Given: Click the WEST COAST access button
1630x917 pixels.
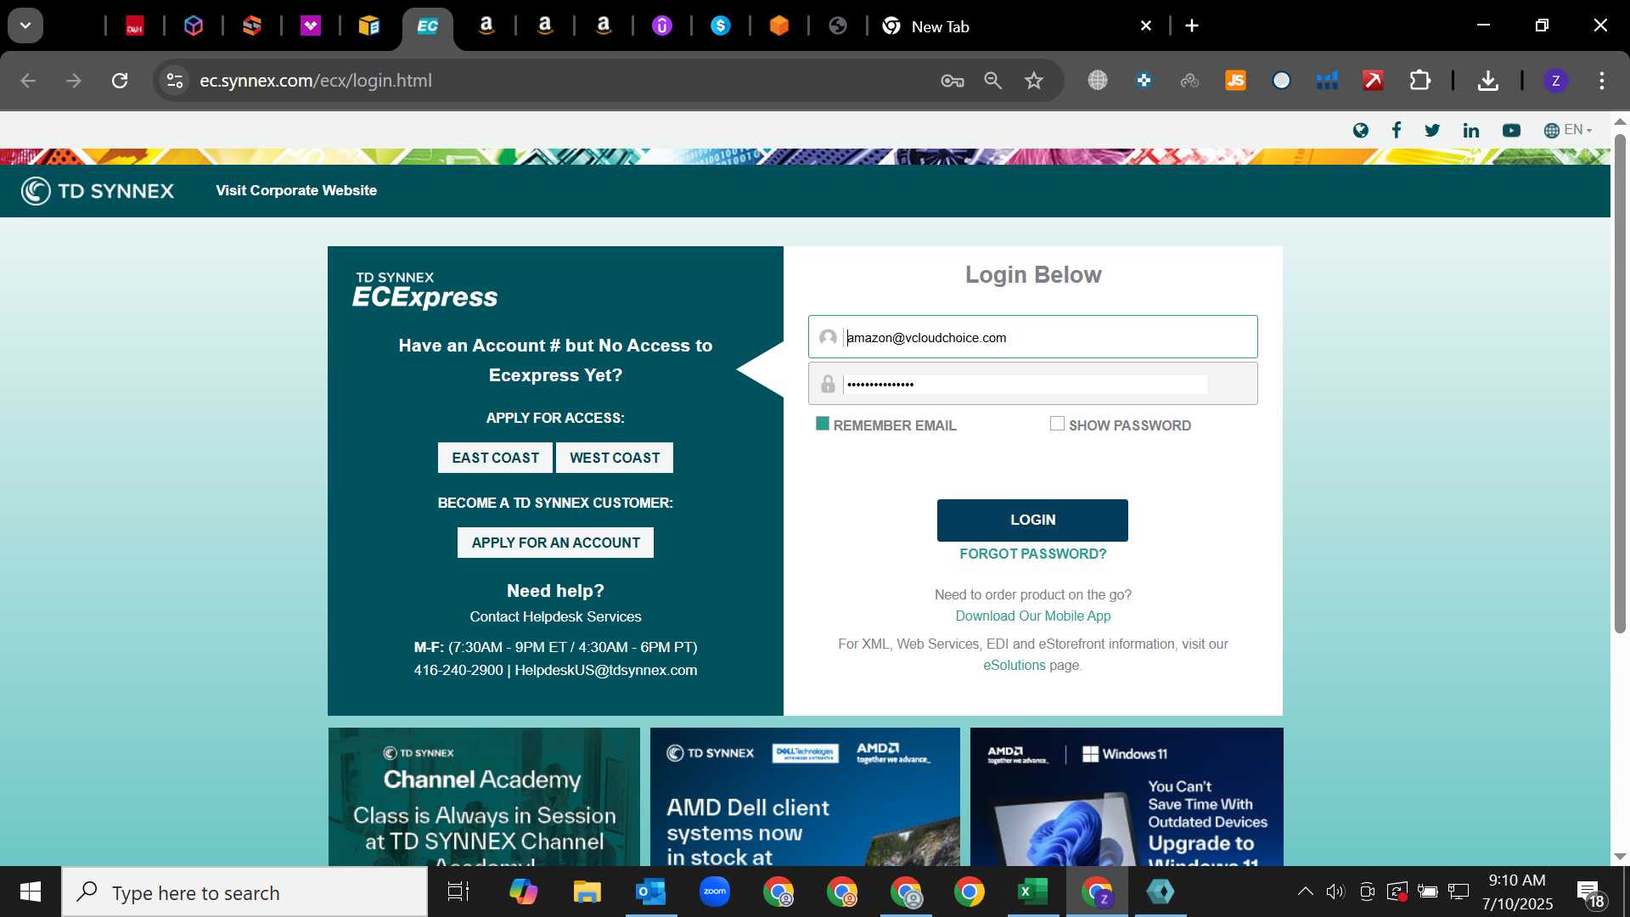Looking at the screenshot, I should coord(615,458).
